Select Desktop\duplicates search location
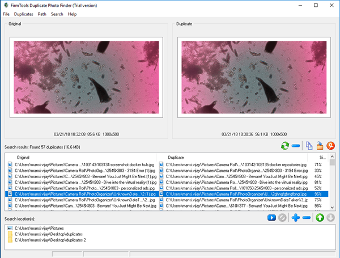Screen dimensions: 340x258 [49, 234]
